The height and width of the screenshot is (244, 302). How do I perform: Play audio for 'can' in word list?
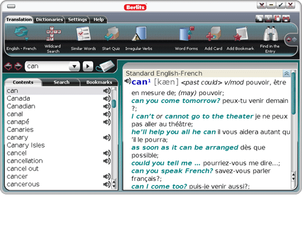107,91
